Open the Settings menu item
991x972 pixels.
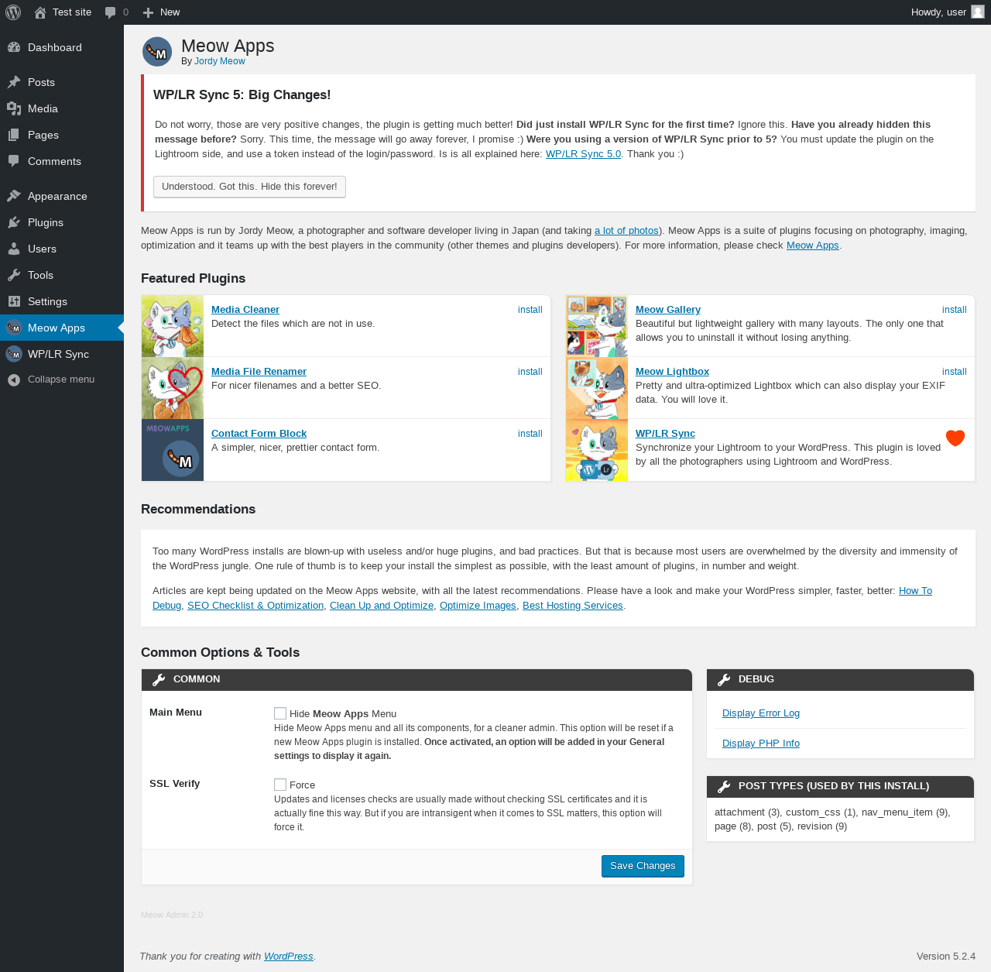pyautogui.click(x=62, y=301)
